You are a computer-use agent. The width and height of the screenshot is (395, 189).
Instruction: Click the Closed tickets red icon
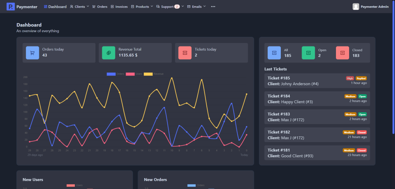(x=343, y=53)
